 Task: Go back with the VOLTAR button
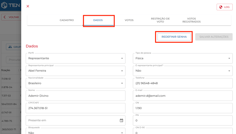tap(11, 17)
